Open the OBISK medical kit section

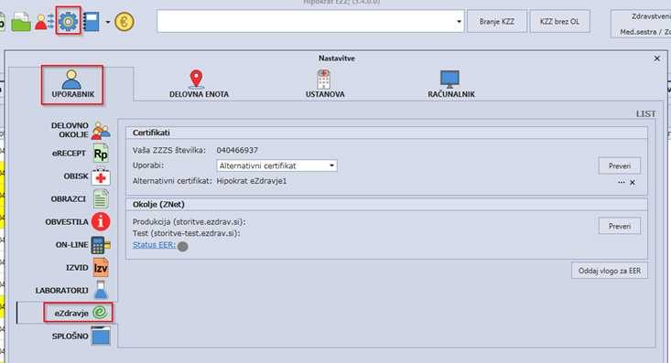point(86,176)
